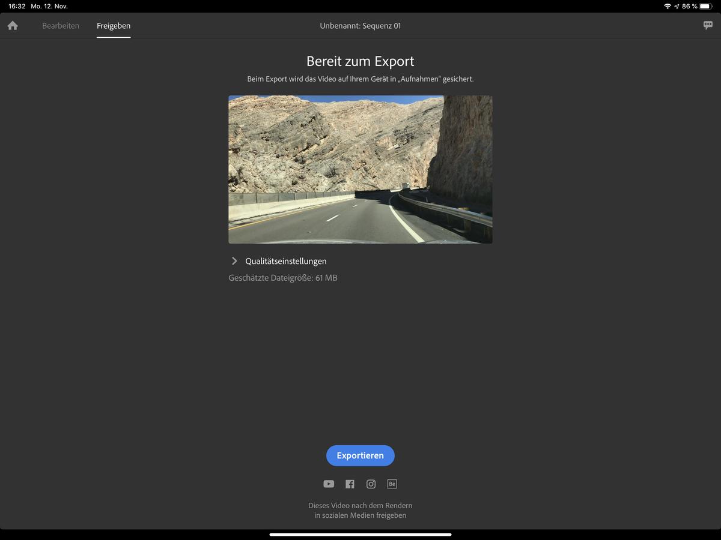721x540 pixels.
Task: Tap the Geschätzte Dateigröße 61 MB text
Action: pos(283,278)
